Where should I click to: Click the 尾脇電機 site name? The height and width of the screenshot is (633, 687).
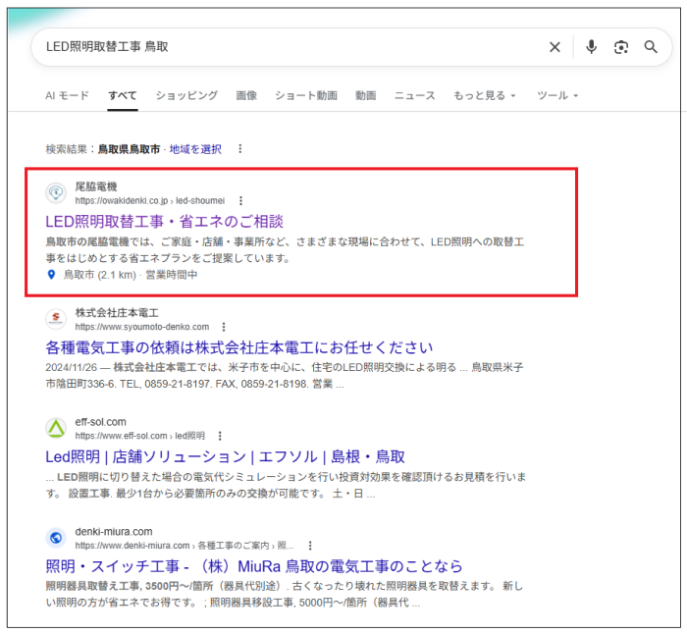(x=96, y=186)
